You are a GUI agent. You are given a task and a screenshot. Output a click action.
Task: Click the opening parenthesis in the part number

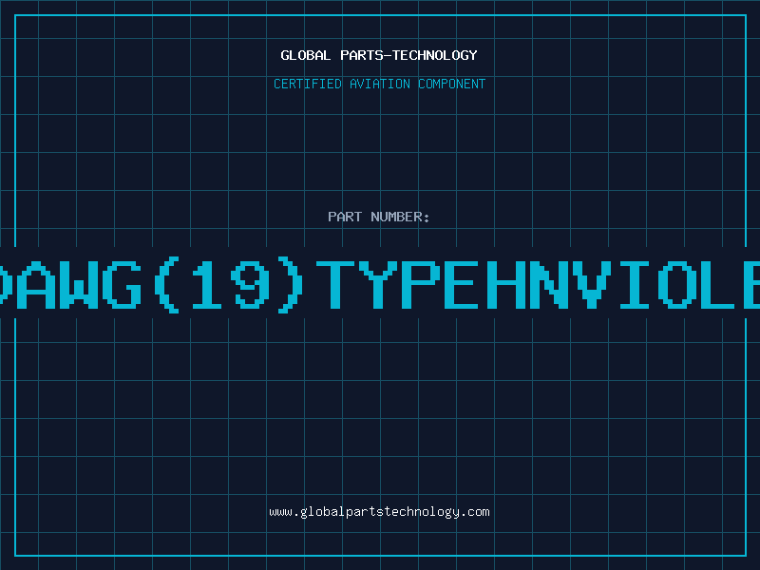166,284
